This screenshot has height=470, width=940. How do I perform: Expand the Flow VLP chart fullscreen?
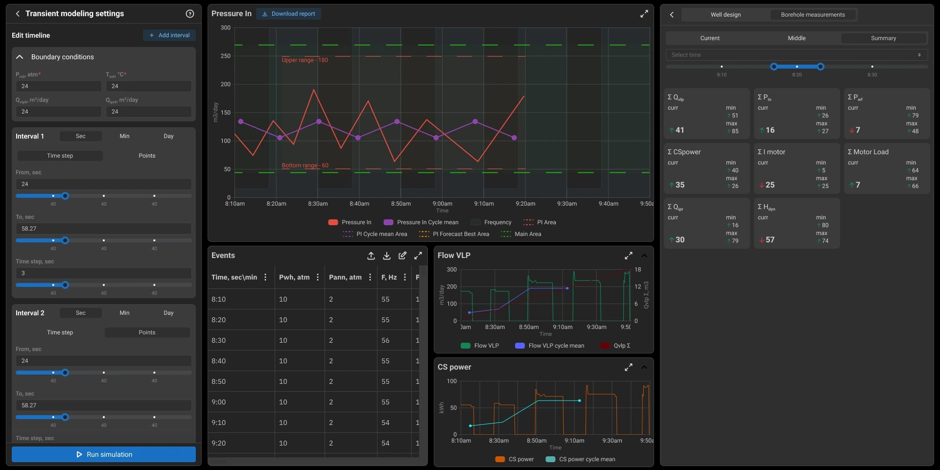[x=629, y=256]
